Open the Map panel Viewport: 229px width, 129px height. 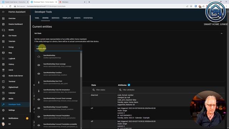[10, 53]
